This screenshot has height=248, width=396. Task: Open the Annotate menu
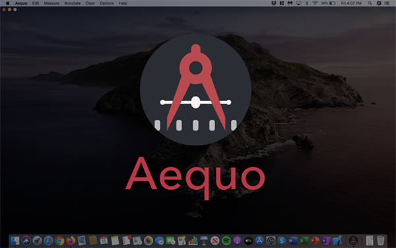click(x=72, y=3)
